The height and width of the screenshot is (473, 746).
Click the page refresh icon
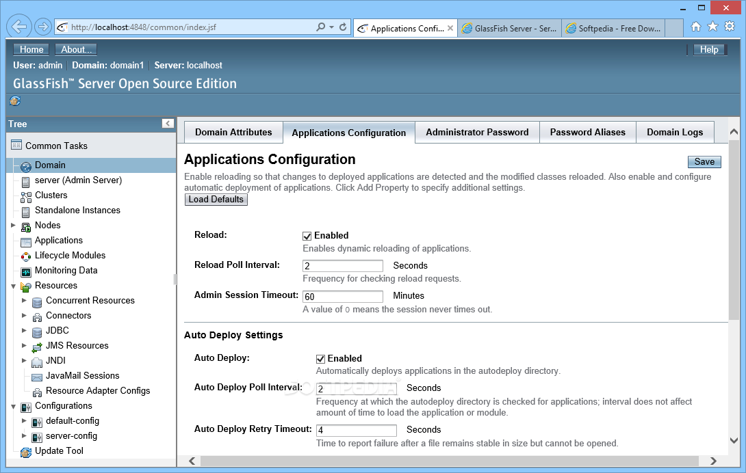[343, 27]
